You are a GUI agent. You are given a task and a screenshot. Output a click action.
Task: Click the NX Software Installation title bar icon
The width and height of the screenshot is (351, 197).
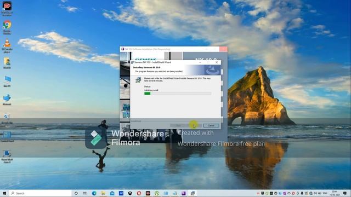[x=123, y=49]
